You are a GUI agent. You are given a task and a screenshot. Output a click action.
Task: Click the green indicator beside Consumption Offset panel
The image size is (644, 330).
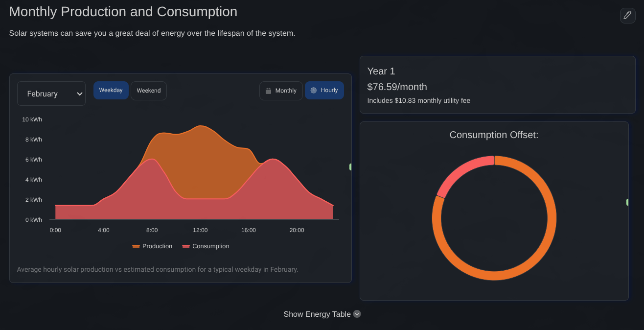click(x=628, y=202)
